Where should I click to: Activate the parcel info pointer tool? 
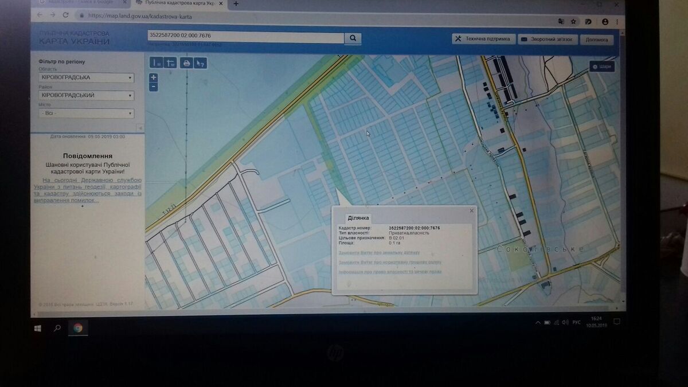[x=200, y=63]
